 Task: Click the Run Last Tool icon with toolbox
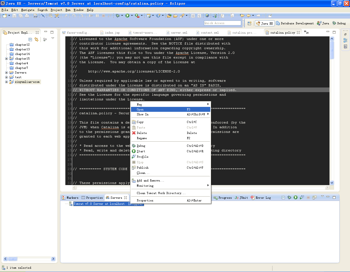point(137,16)
